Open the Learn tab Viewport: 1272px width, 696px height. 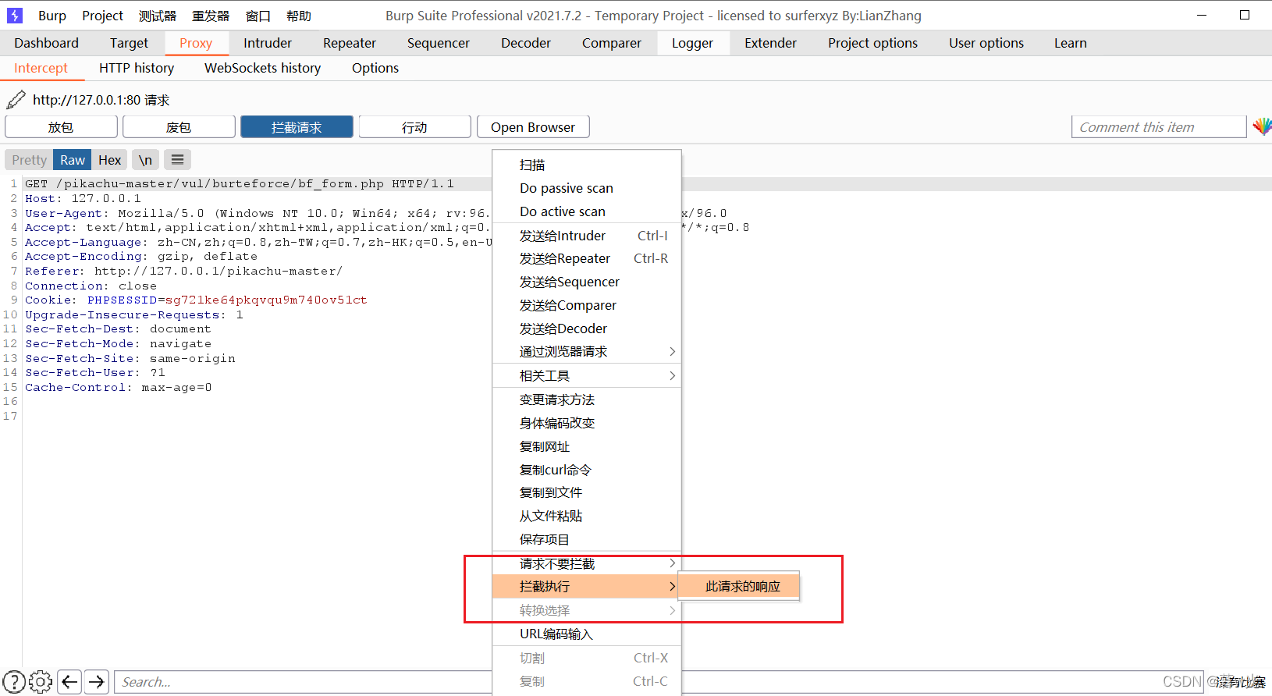point(1070,43)
